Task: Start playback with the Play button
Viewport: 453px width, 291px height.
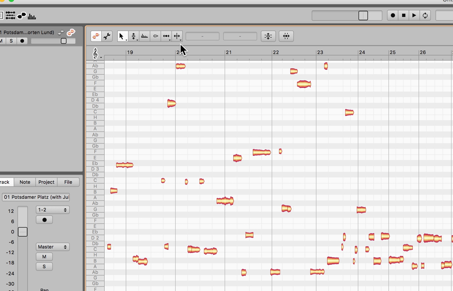Action: point(414,16)
